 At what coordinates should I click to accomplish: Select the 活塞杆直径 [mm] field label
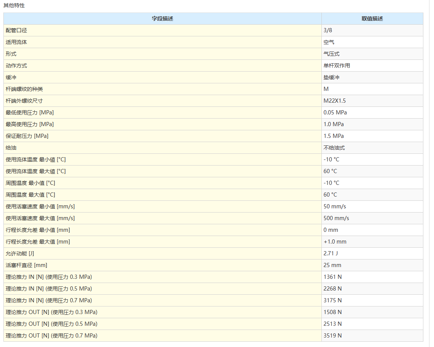pos(27,265)
